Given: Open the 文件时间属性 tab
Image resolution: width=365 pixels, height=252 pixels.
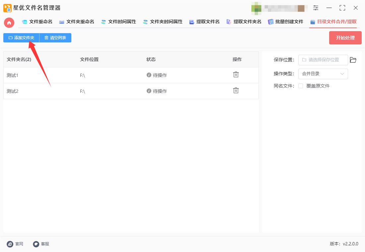Looking at the screenshot, I should pyautogui.click(x=118, y=22).
